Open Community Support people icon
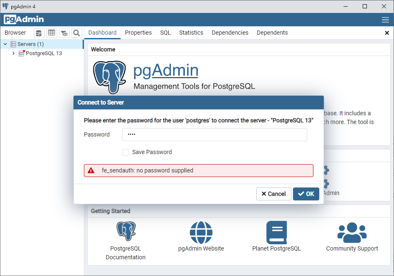Image resolution: width=394 pixels, height=276 pixels. [x=352, y=233]
